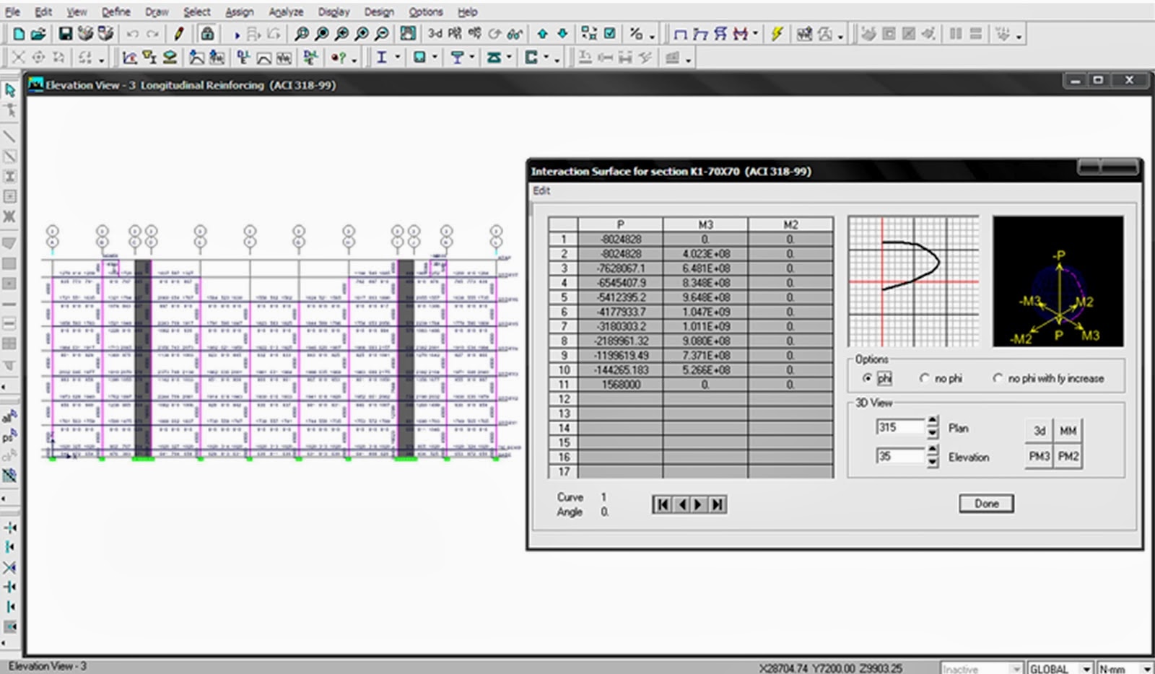Toggle object shrink icon

pyautogui.click(x=589, y=34)
